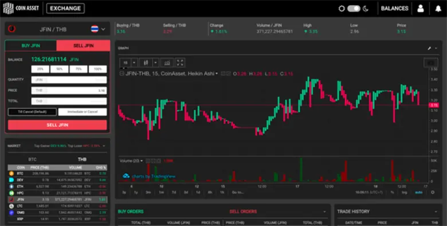This screenshot has height=226, width=447.
Task: Select the 7d time range
Action: click(174, 192)
